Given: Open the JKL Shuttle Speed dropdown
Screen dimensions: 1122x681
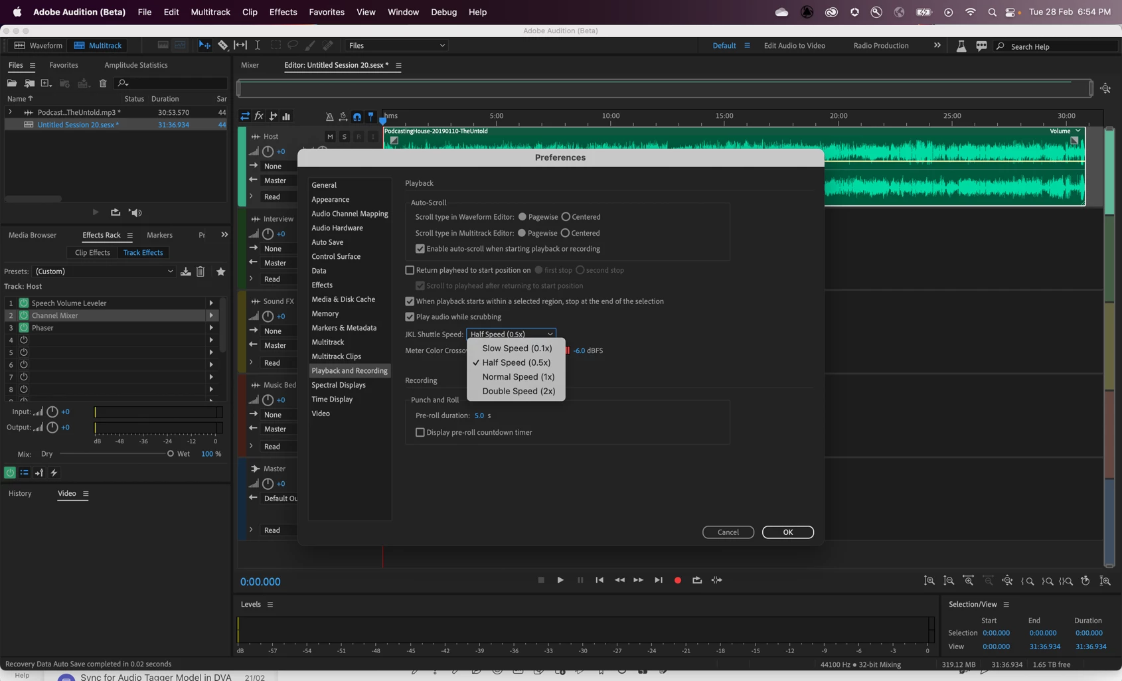Looking at the screenshot, I should 511,334.
